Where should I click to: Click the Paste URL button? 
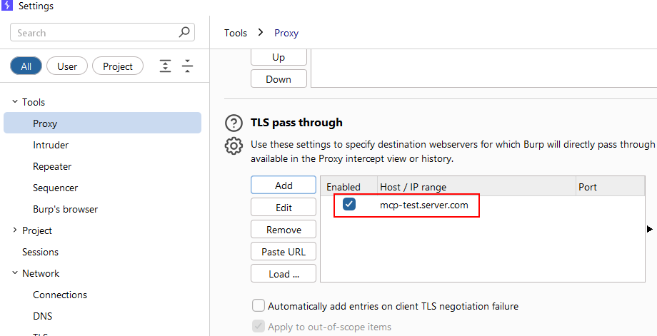point(284,252)
